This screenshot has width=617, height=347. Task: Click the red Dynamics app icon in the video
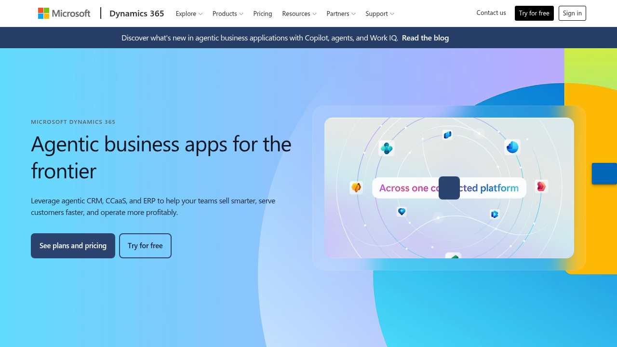coord(541,187)
